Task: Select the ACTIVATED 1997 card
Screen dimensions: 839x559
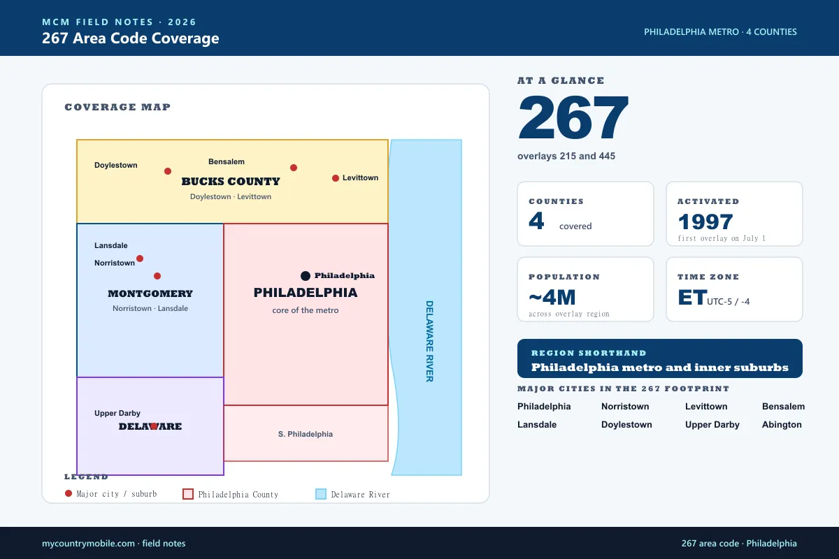Action: pyautogui.click(x=734, y=214)
